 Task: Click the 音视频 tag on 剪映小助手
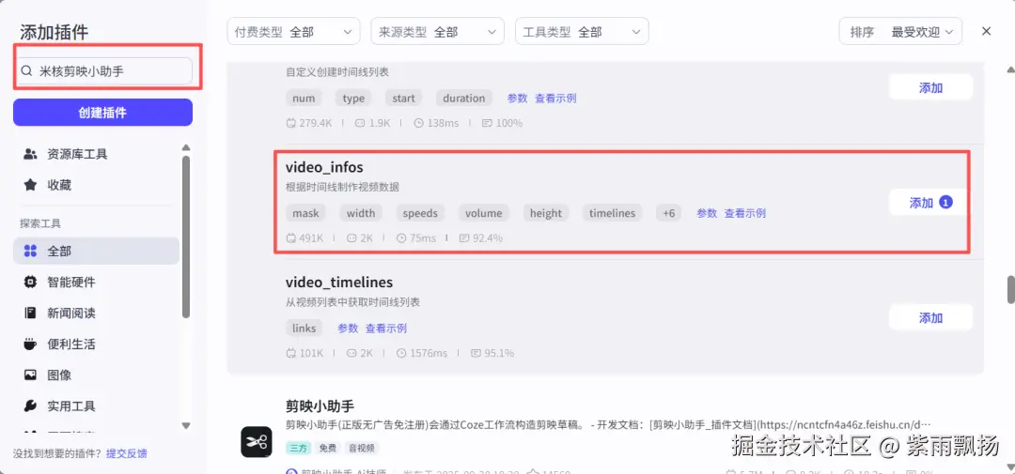pos(361,448)
